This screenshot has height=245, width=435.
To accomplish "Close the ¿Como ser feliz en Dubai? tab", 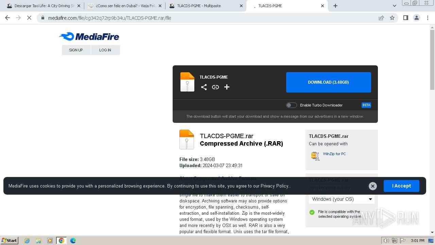I will [160, 6].
